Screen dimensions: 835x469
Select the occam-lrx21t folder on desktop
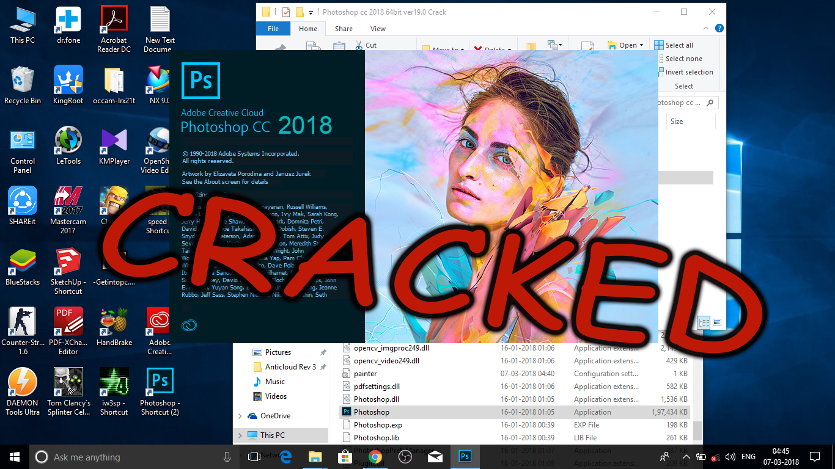click(x=114, y=85)
